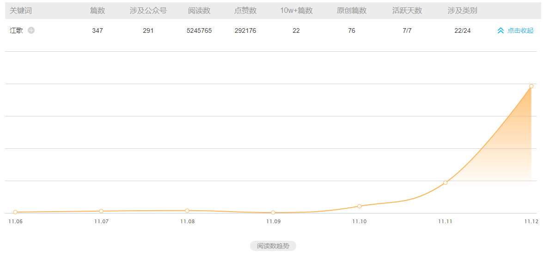Select the 原创篇数 column header
543x256 pixels.
point(352,11)
